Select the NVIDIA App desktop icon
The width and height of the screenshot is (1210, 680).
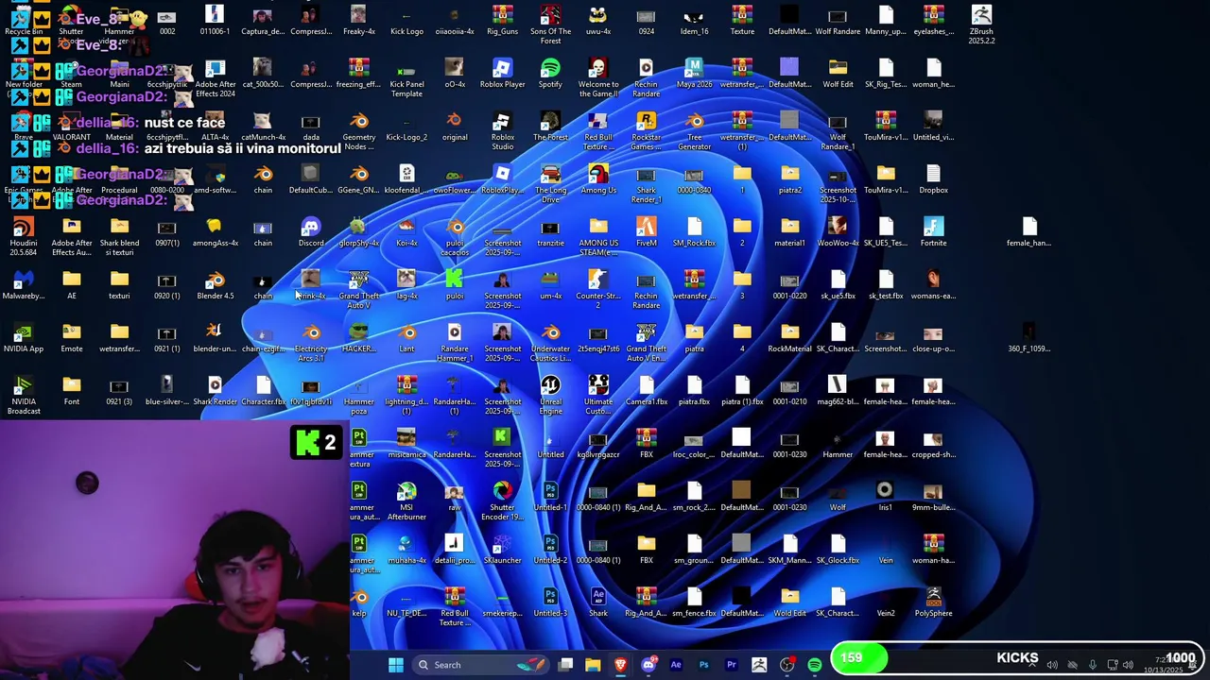[x=23, y=338]
